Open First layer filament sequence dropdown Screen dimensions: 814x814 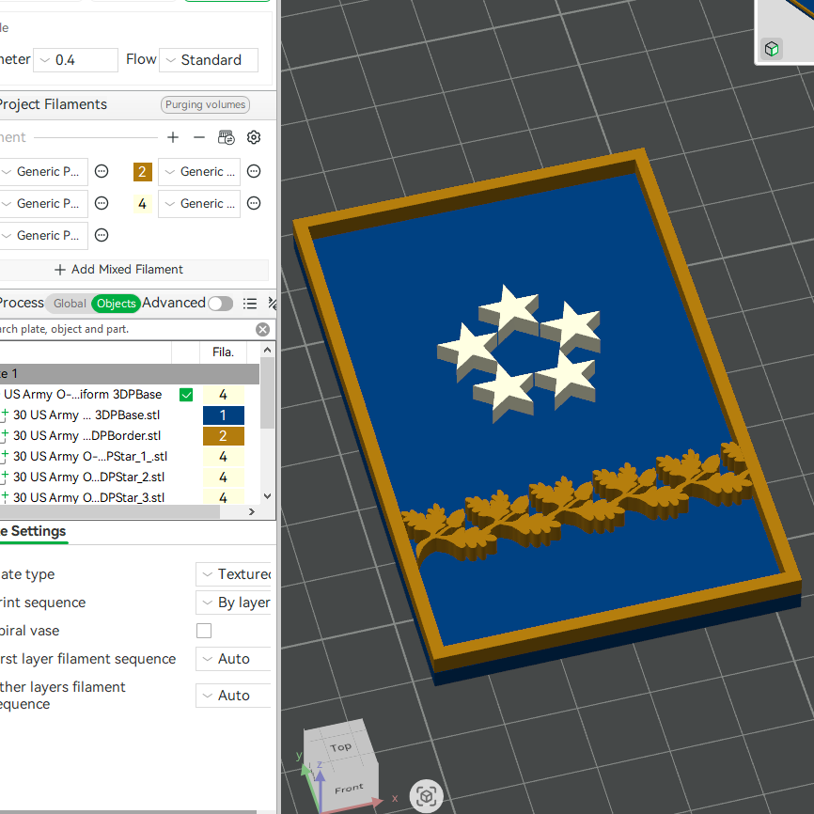[234, 659]
